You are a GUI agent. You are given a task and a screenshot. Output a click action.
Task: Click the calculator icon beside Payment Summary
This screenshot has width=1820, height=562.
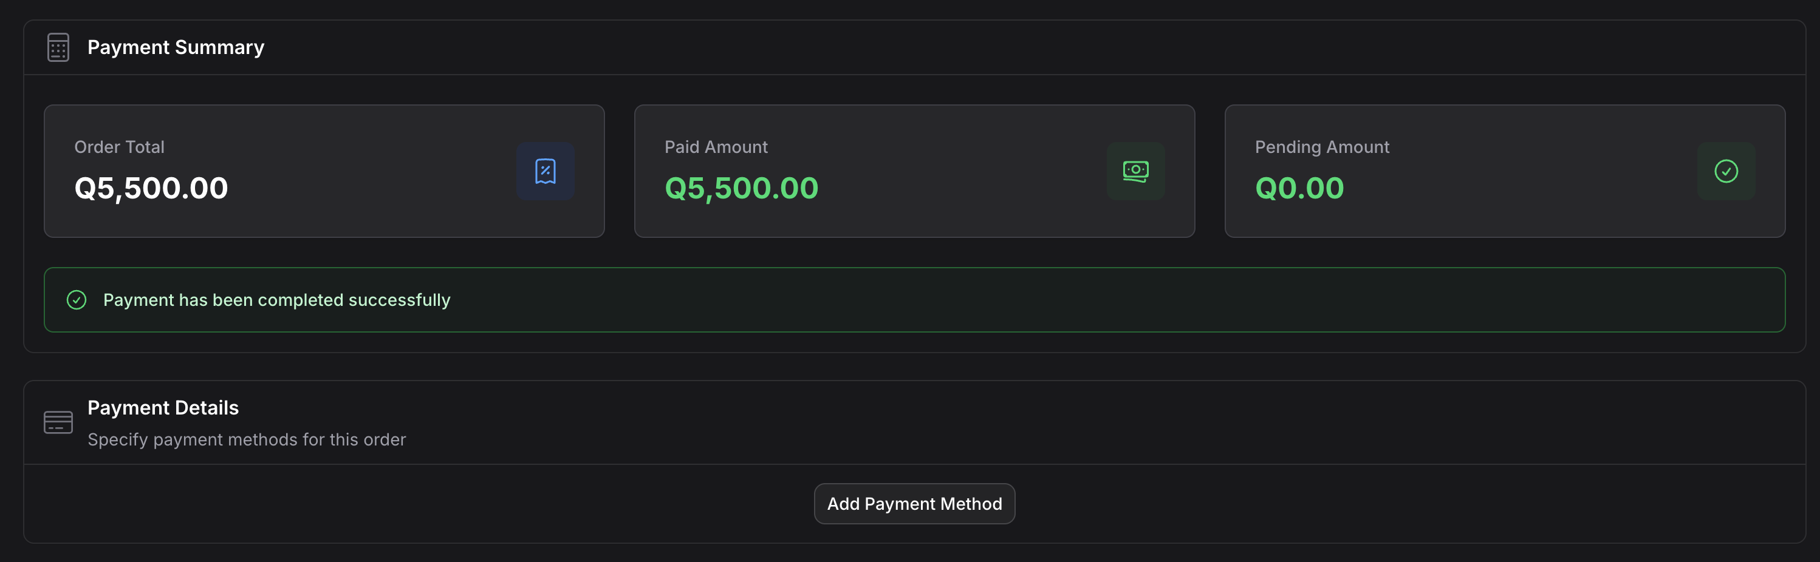tap(58, 47)
